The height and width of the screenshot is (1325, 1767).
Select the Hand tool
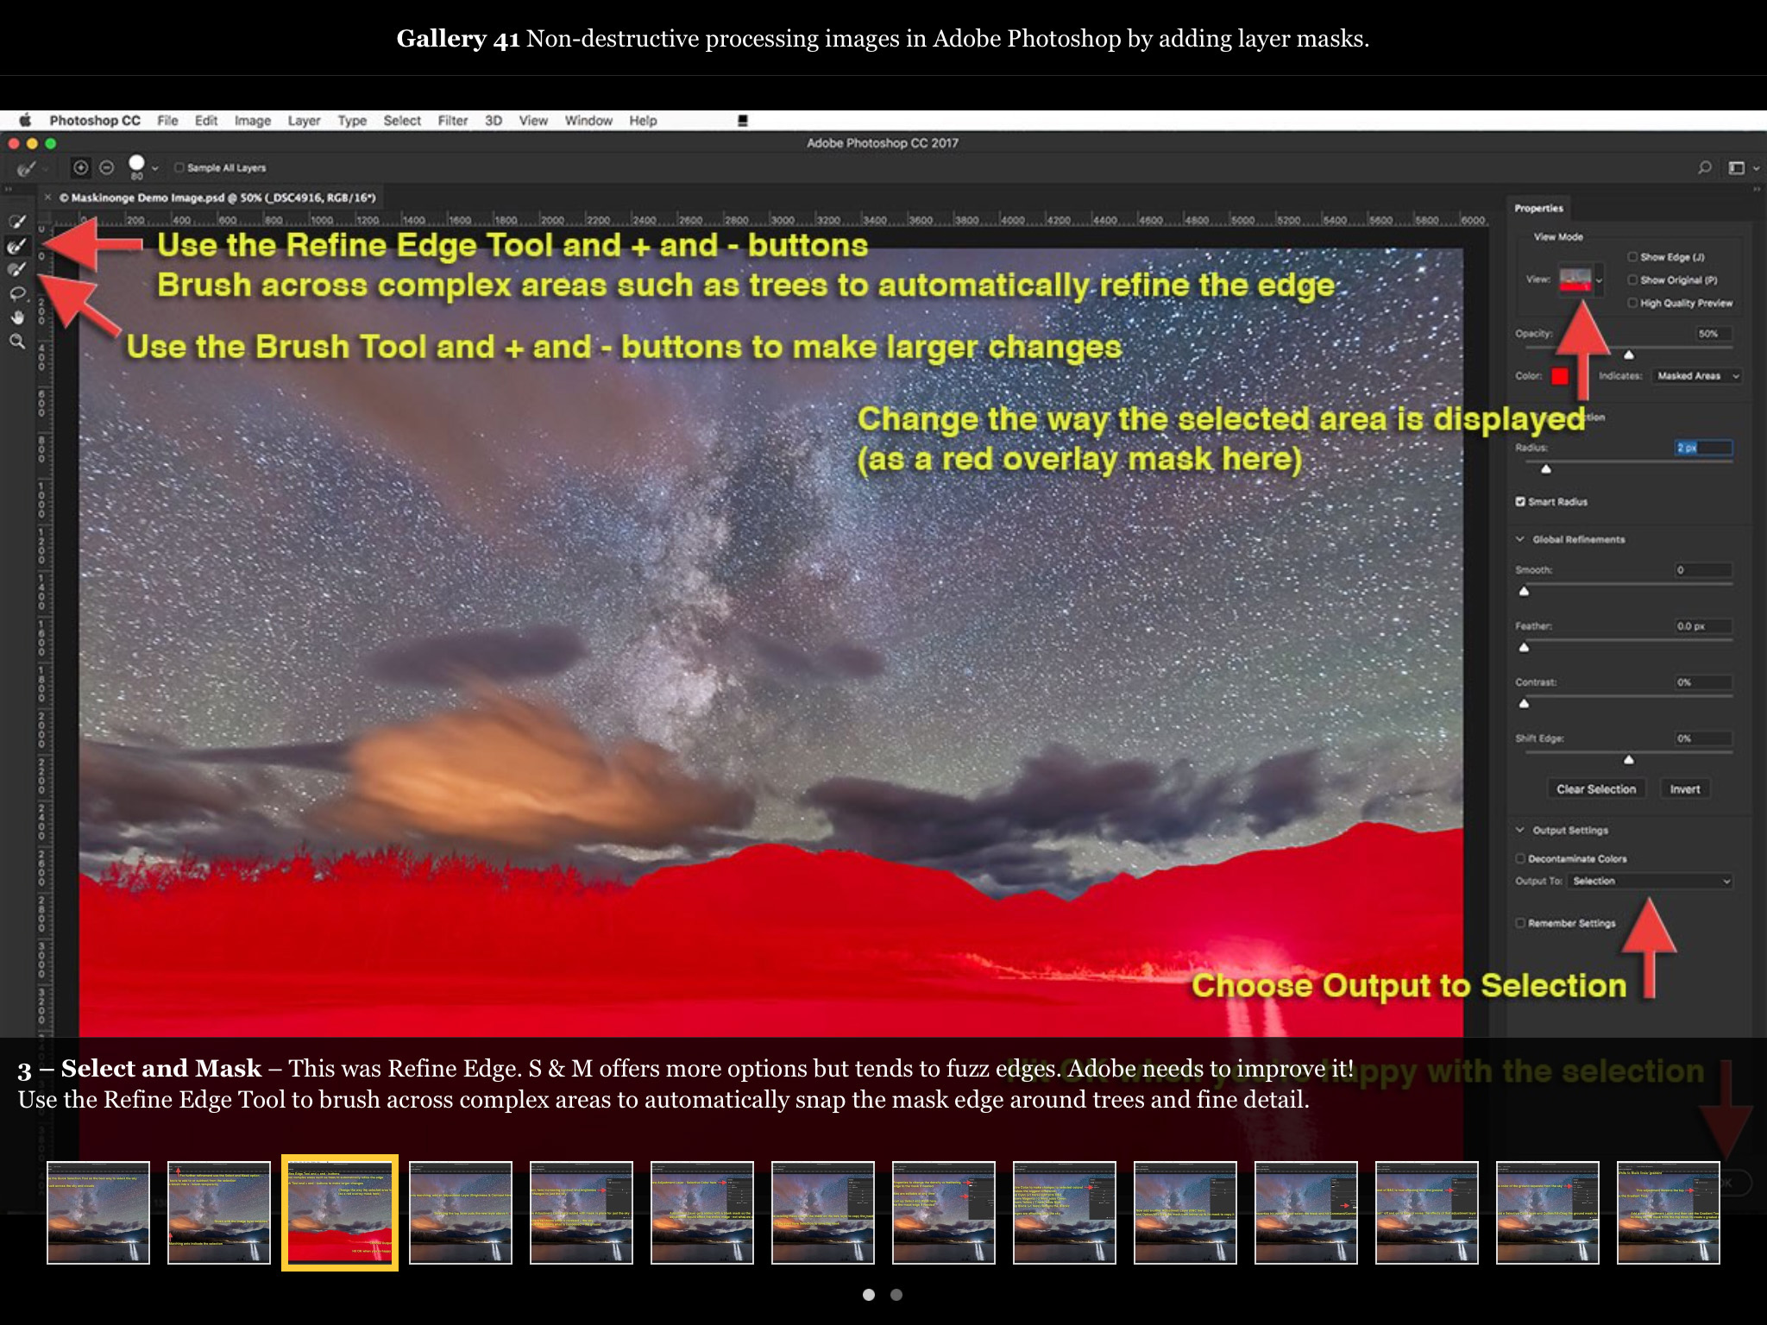(17, 317)
